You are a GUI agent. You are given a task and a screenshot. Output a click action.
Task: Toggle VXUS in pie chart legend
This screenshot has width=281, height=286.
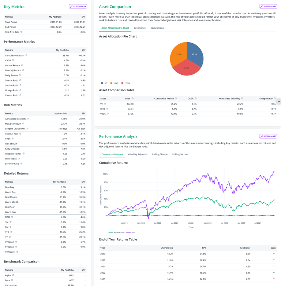[x=126, y=83]
